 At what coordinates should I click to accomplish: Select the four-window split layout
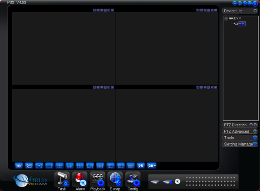pos(60,166)
